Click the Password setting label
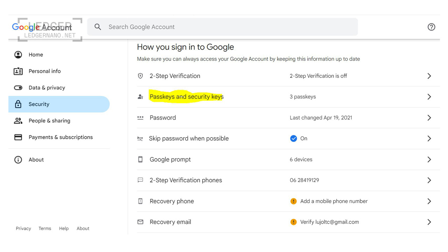448x252 pixels. tap(163, 118)
